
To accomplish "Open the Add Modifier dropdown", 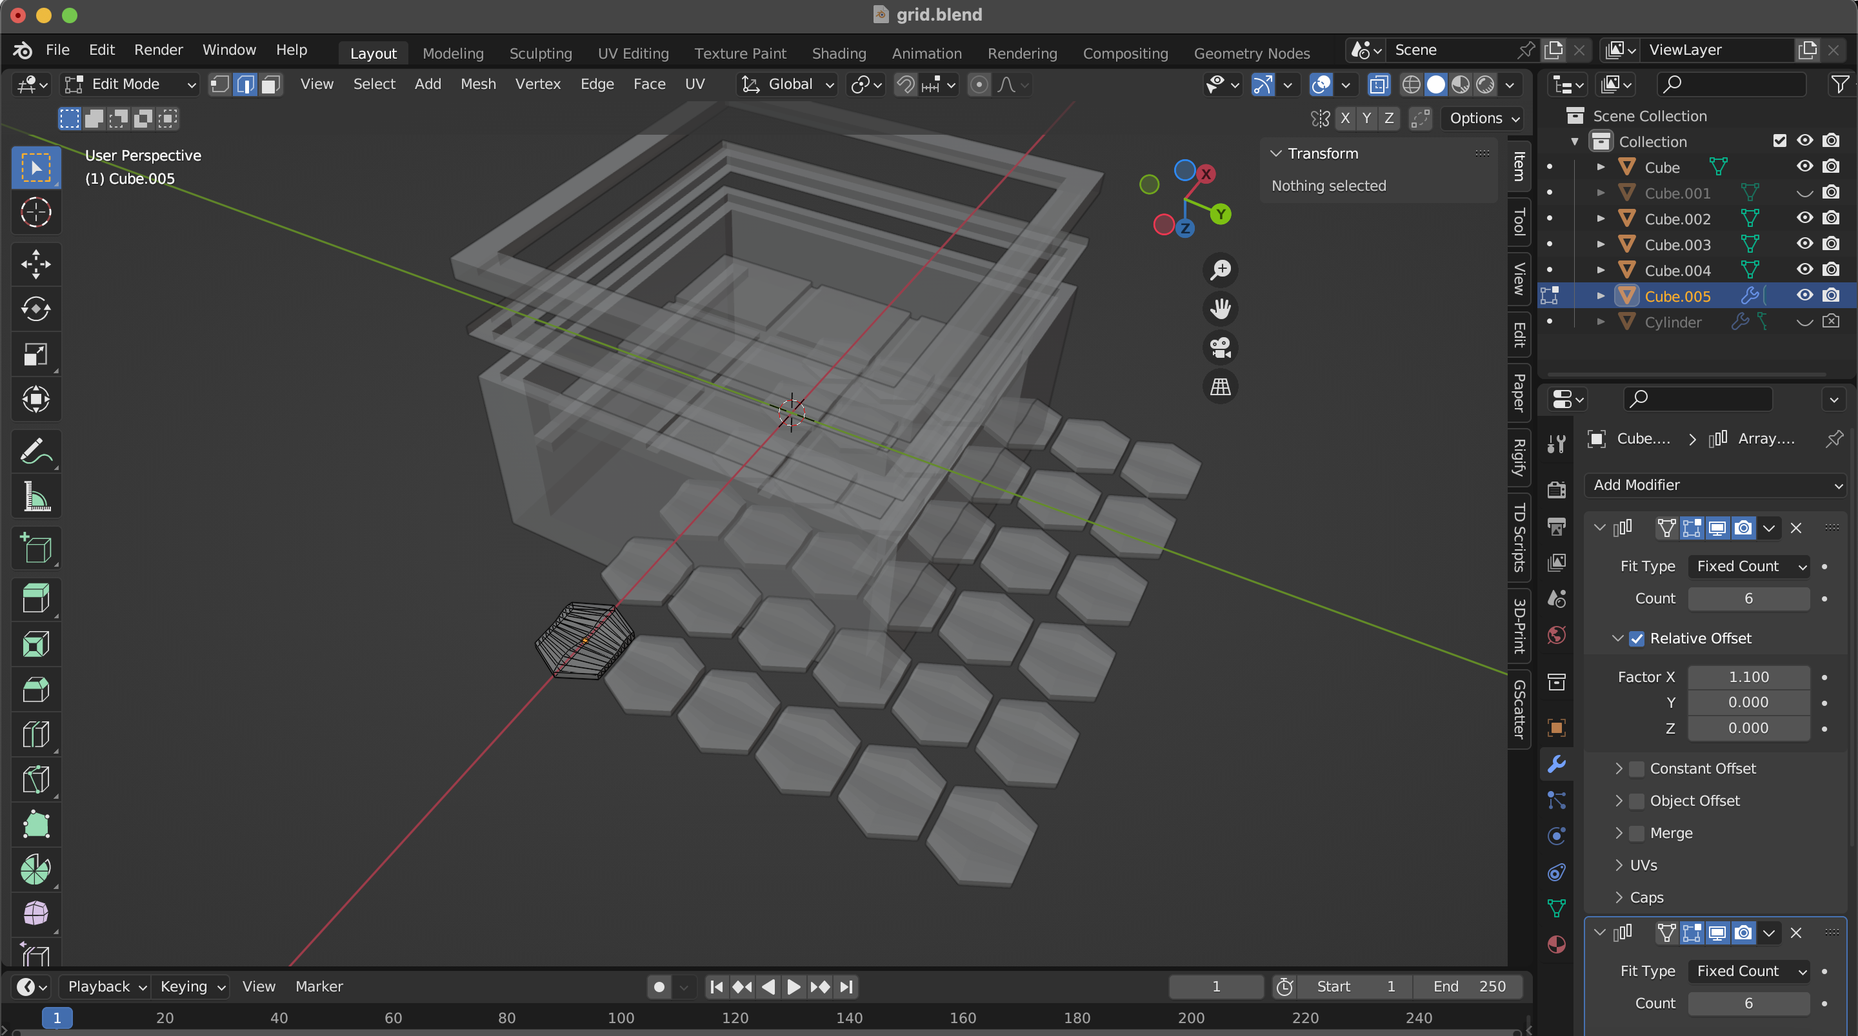I will click(1715, 485).
